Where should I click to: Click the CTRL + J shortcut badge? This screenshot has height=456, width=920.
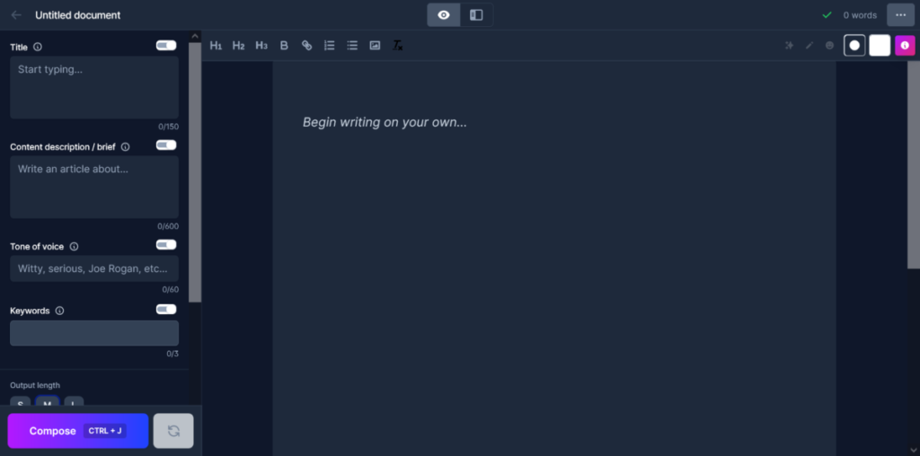(x=104, y=431)
